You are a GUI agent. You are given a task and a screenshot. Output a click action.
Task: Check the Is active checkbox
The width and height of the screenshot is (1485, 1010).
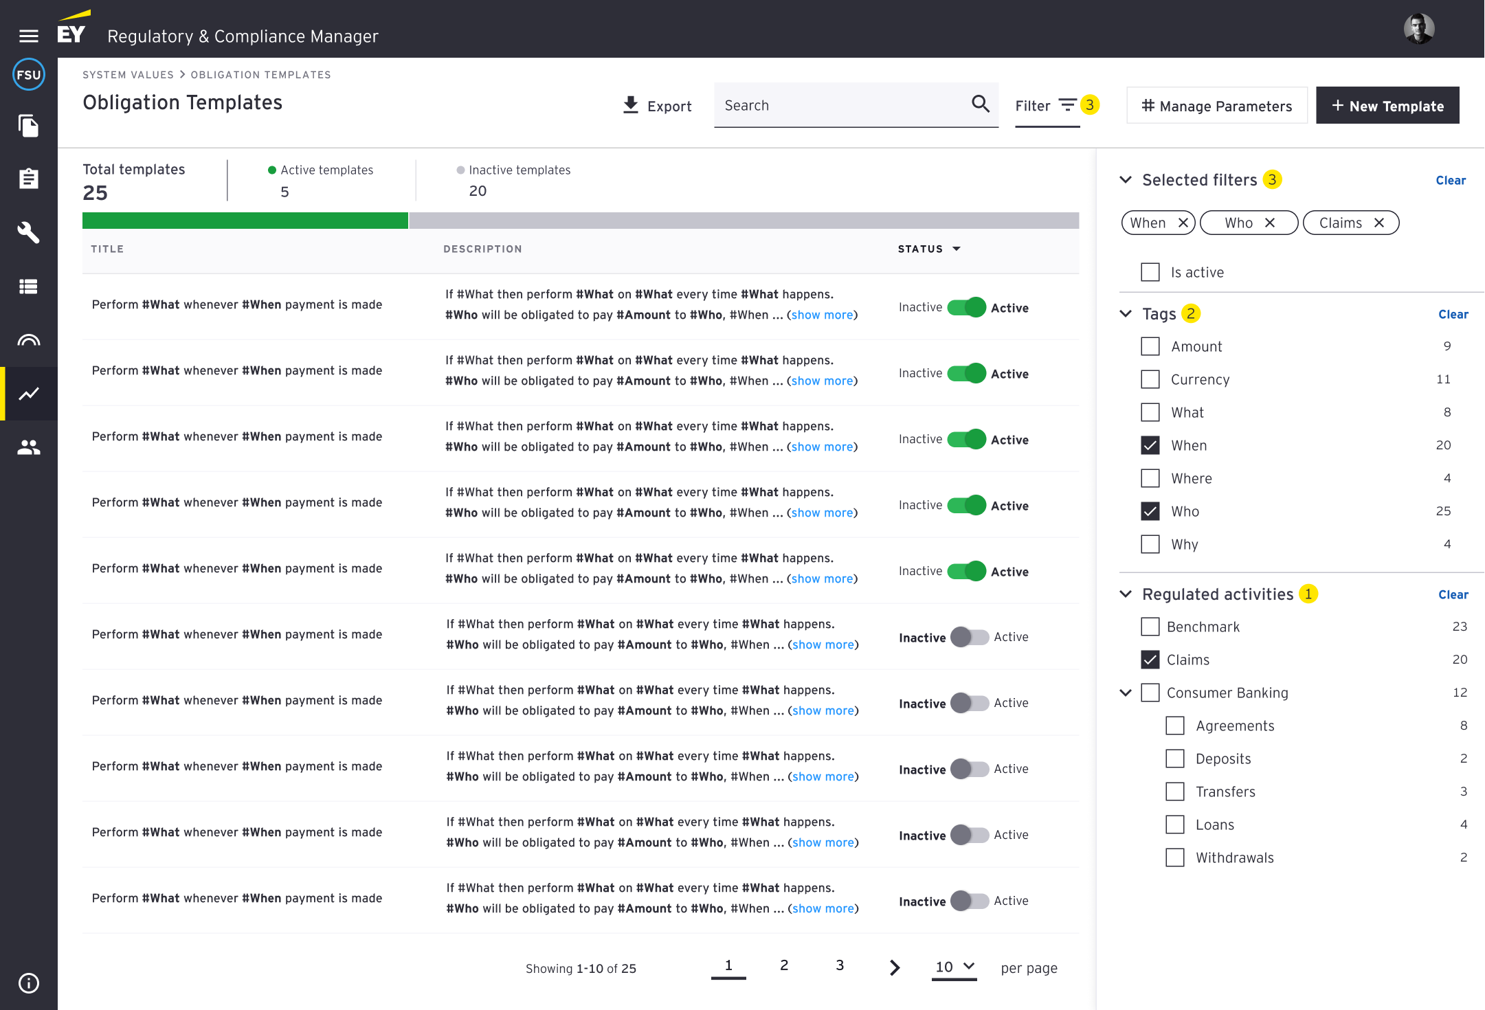point(1150,272)
